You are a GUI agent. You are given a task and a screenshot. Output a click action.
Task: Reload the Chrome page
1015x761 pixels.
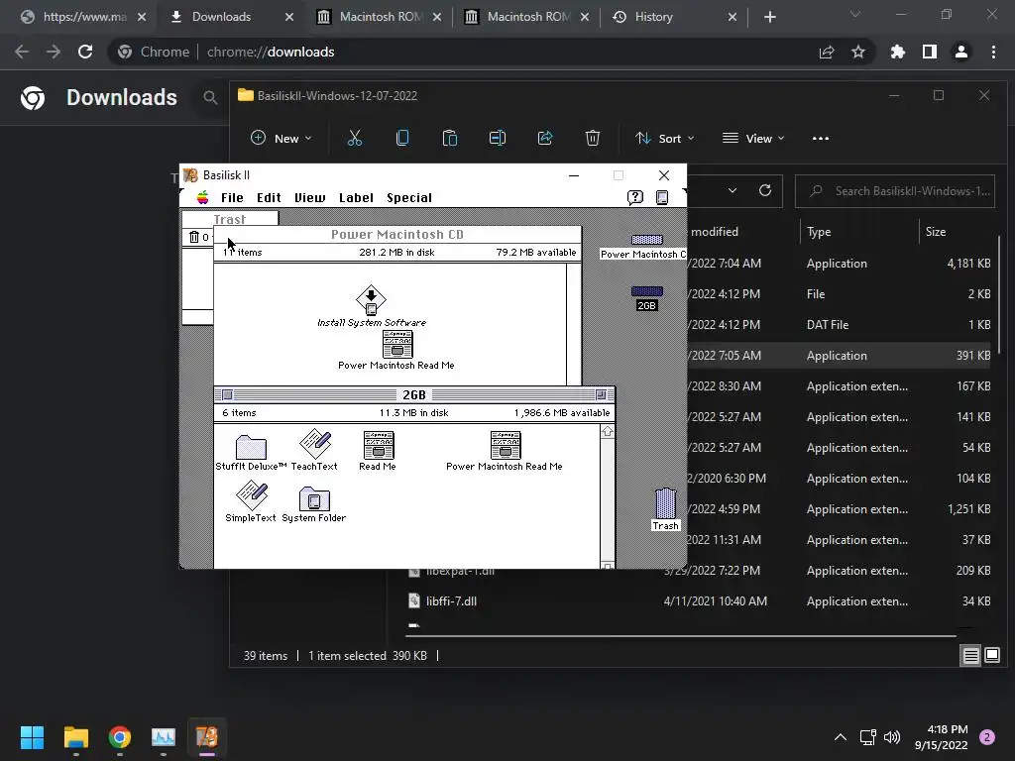(x=85, y=52)
